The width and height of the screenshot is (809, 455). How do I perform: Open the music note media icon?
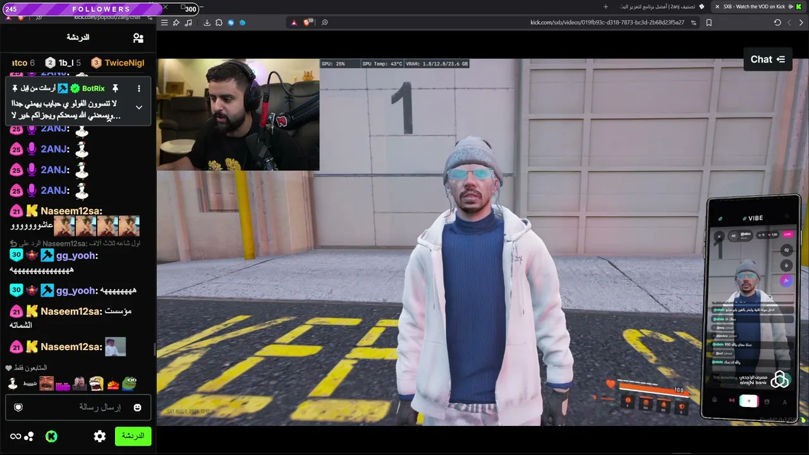coord(188,23)
